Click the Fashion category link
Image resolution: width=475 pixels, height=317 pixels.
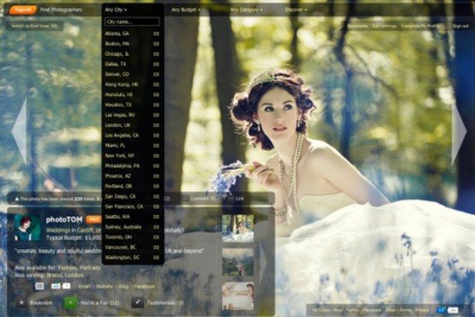(x=68, y=268)
